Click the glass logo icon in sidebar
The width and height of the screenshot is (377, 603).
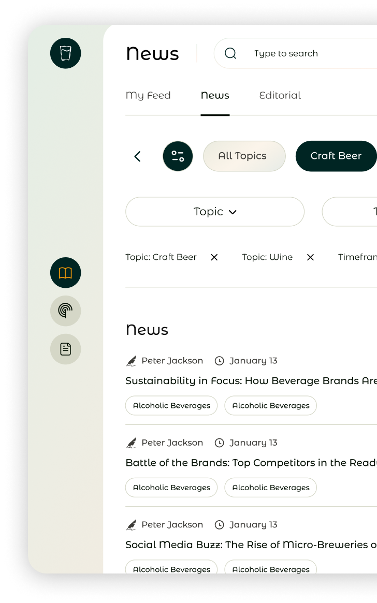[66, 53]
